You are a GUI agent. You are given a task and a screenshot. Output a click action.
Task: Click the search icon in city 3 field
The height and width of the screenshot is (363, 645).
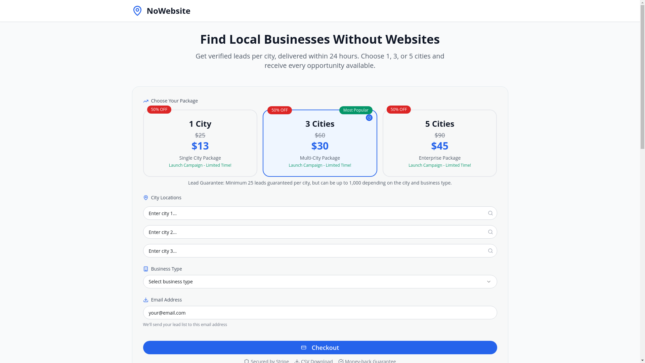tap(490, 251)
